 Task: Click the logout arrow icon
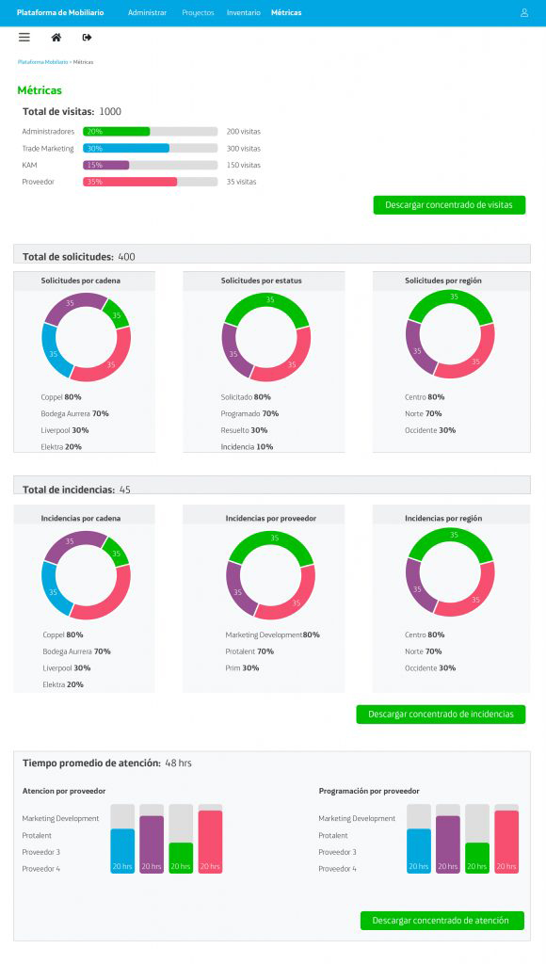[87, 38]
